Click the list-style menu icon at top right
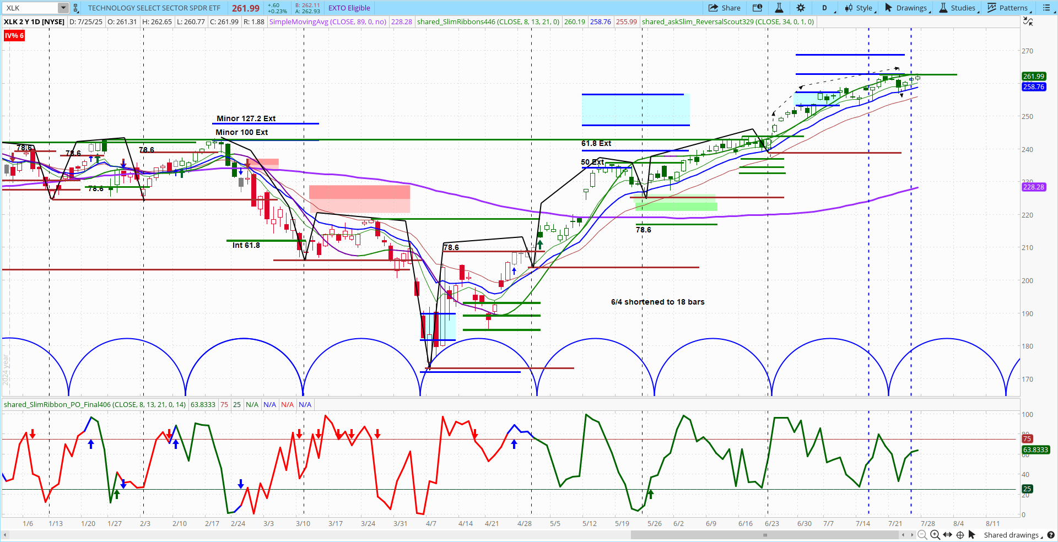Image resolution: width=1058 pixels, height=542 pixels. click(1046, 8)
